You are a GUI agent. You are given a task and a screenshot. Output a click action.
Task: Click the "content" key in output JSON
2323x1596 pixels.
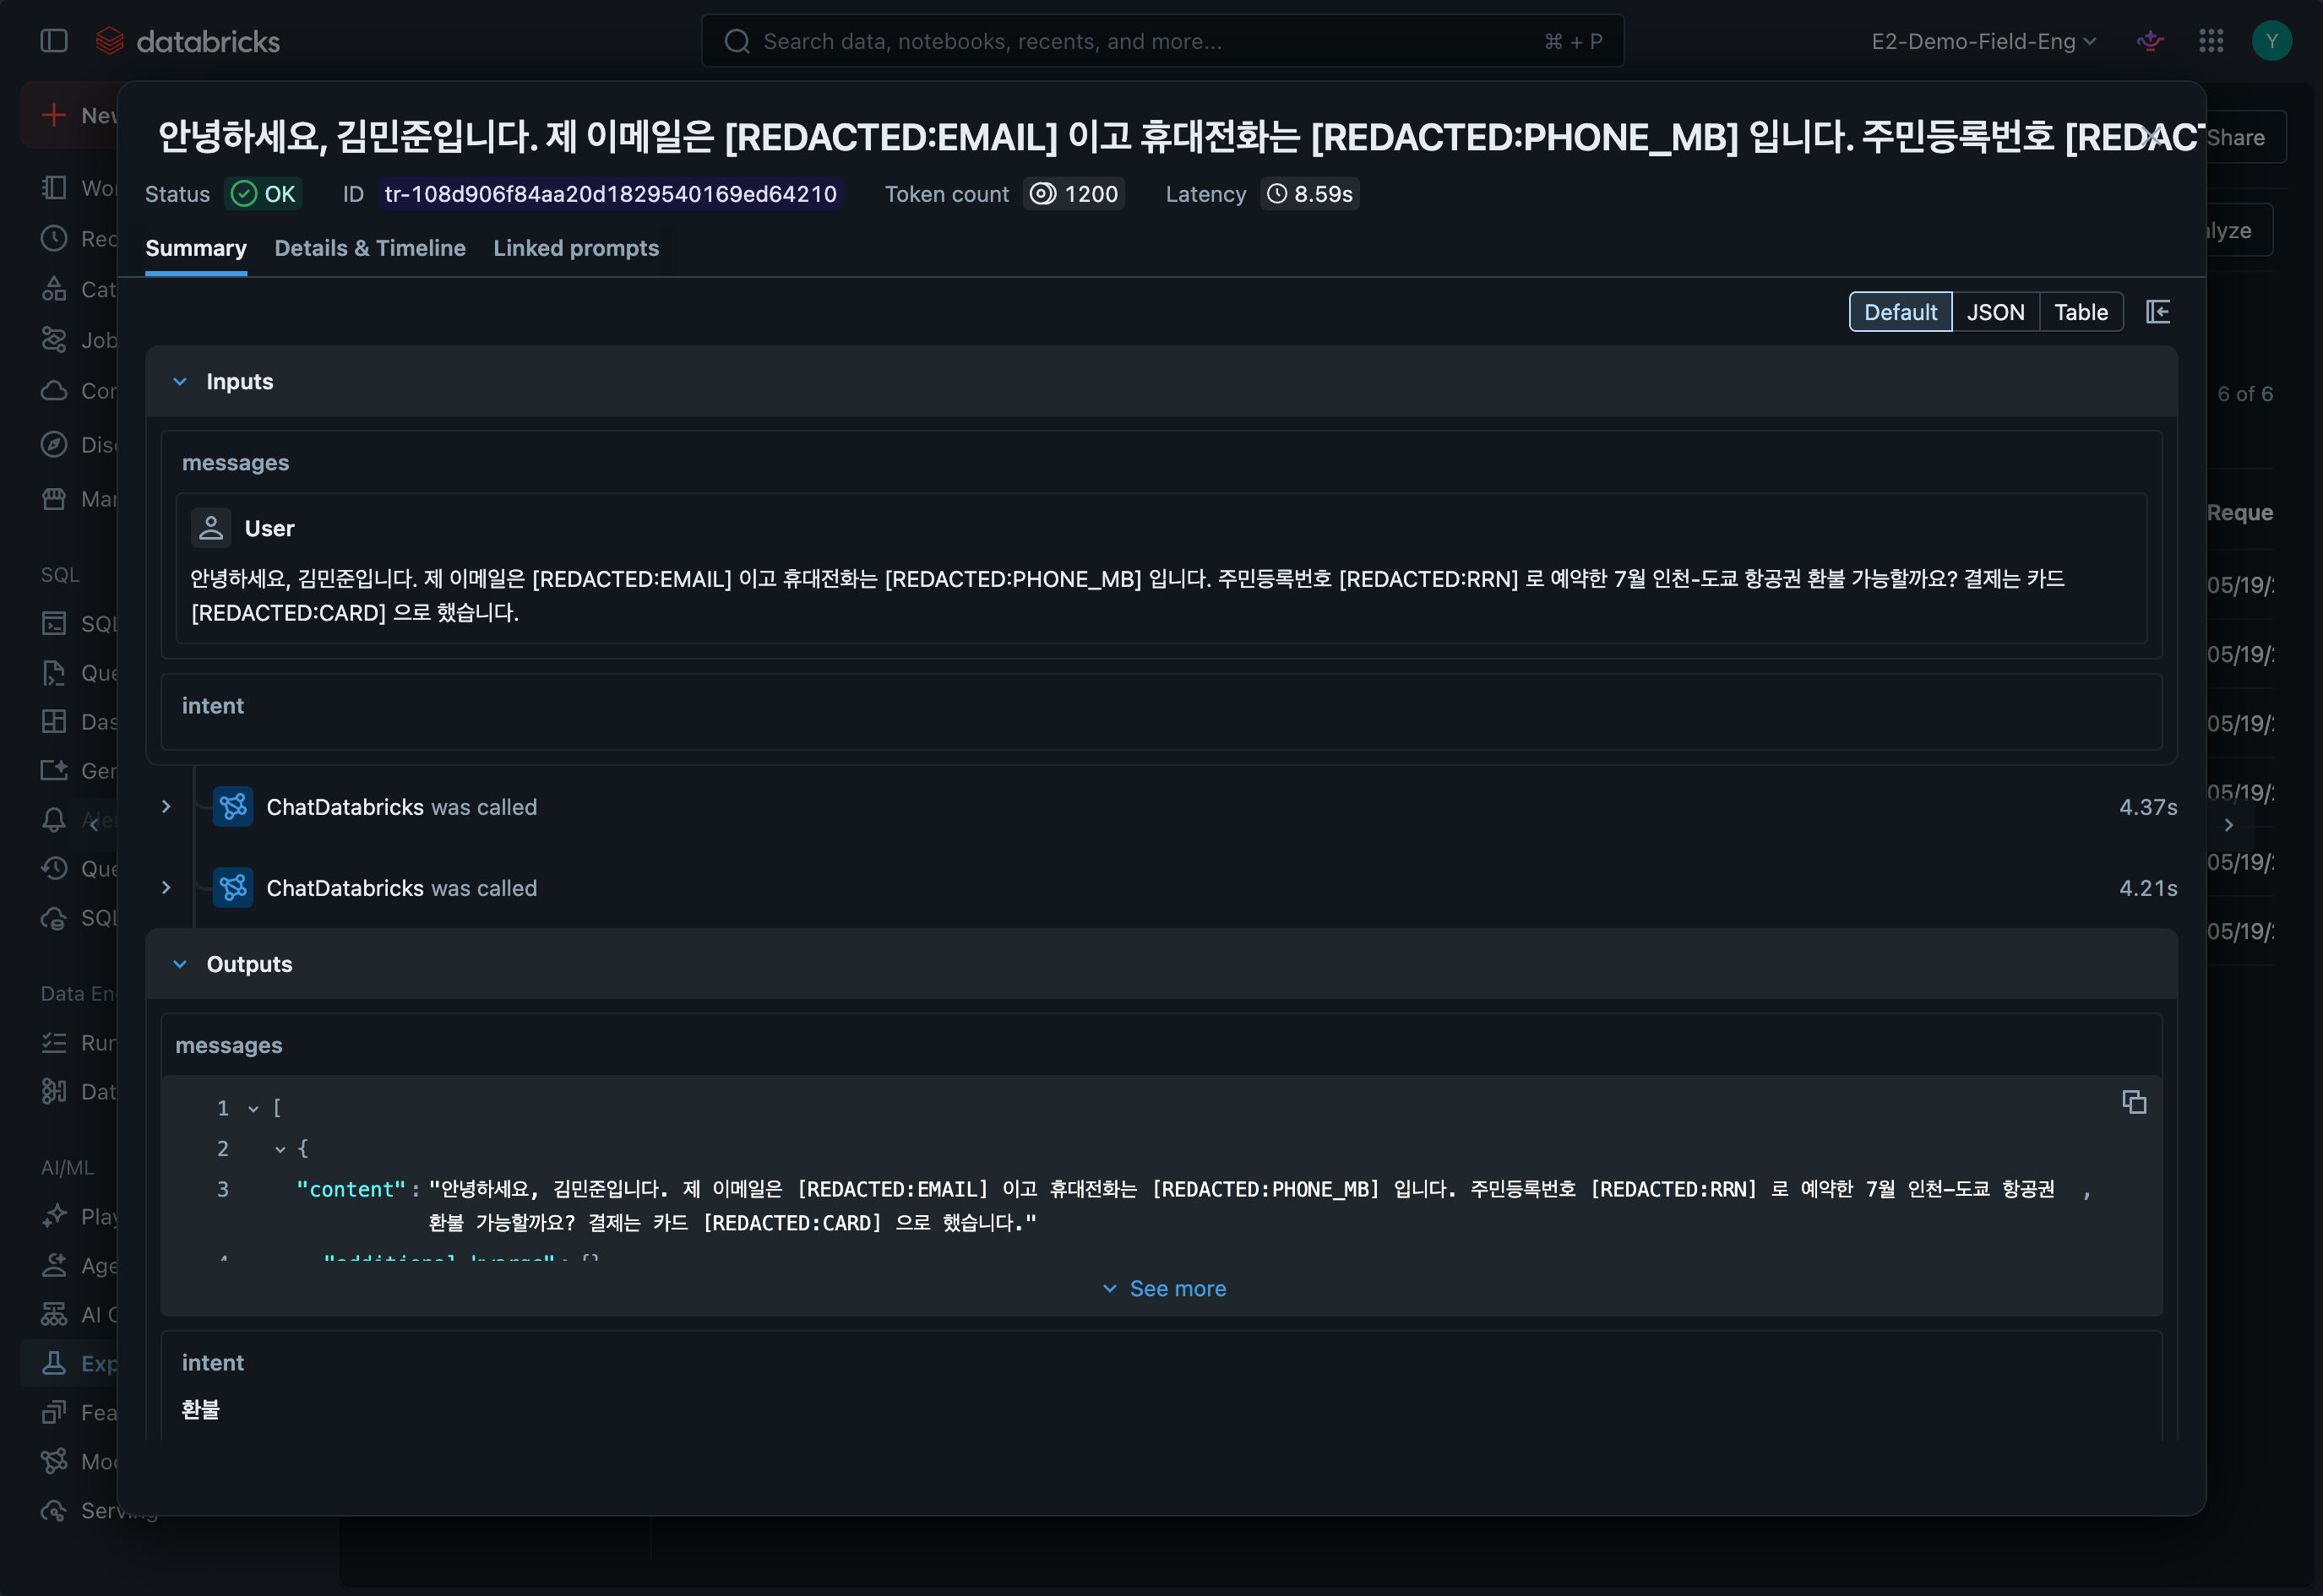point(351,1189)
